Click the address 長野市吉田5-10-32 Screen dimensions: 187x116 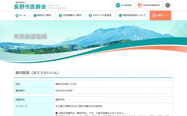click(66, 84)
